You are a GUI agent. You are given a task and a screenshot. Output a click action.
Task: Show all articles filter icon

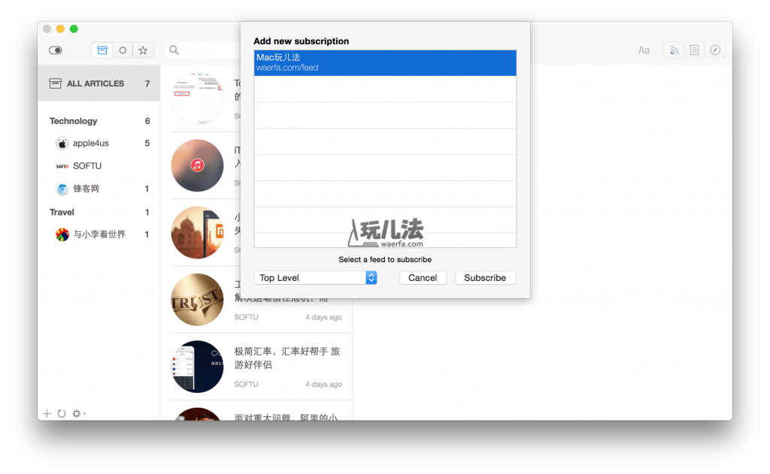click(x=102, y=50)
